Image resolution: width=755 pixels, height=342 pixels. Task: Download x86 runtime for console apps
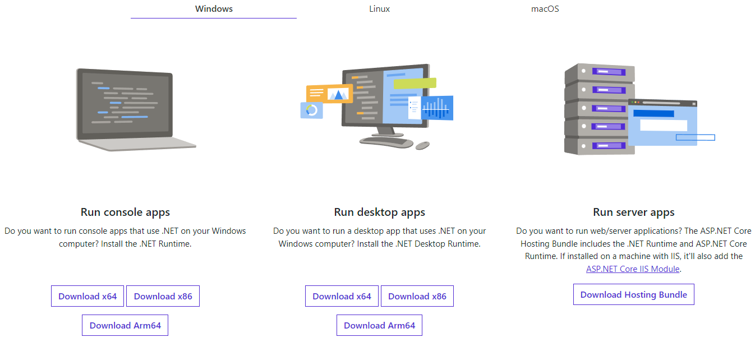pos(163,296)
